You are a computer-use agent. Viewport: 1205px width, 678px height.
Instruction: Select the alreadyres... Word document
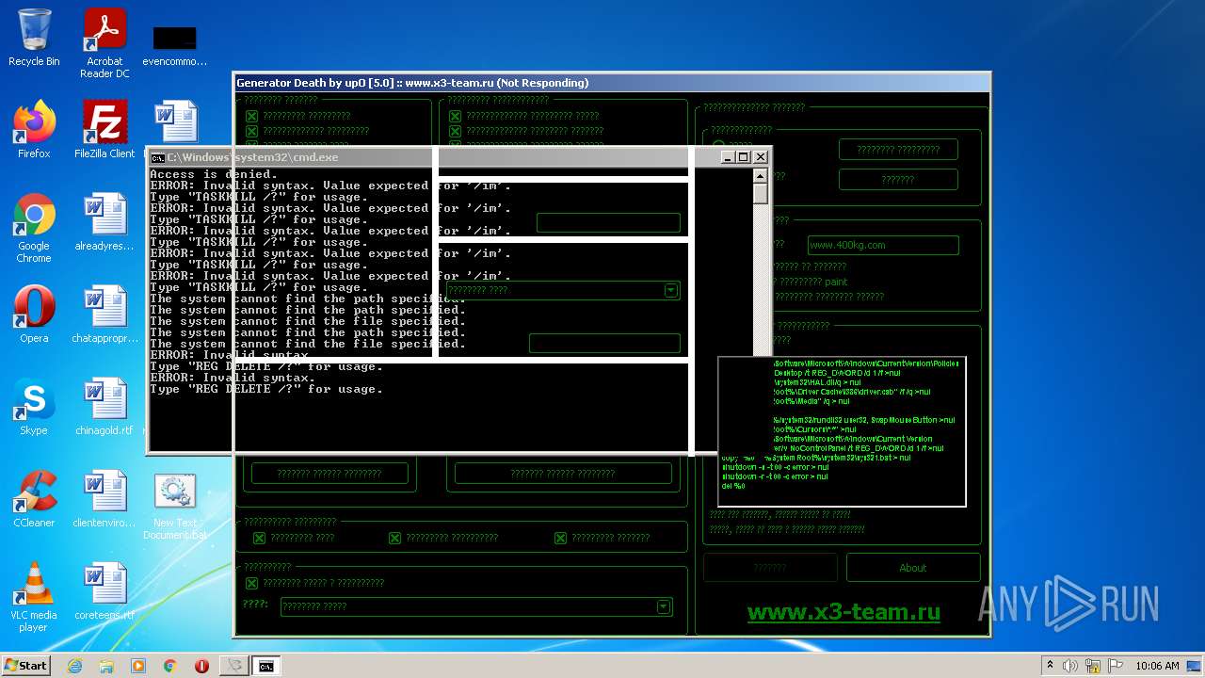click(104, 222)
